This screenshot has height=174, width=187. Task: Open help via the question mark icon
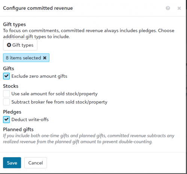(168, 8)
